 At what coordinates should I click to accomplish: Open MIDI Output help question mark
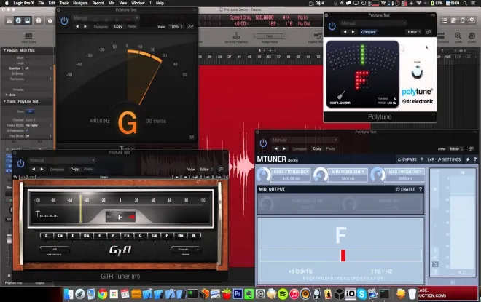[421, 189]
